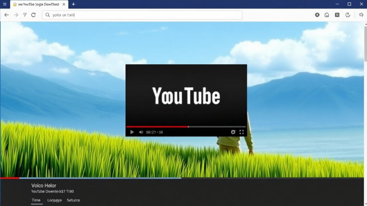Open a new tab with the plus button
The width and height of the screenshot is (367, 206).
coord(73,4)
